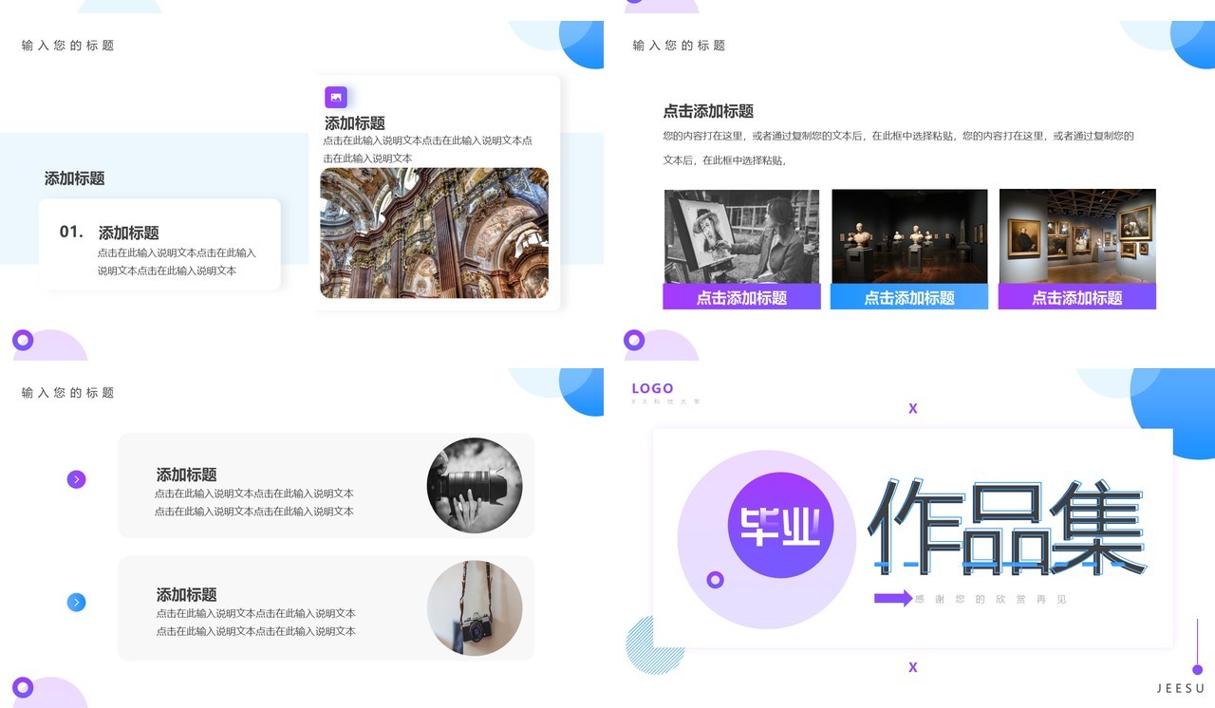Click 添加标题 in the hanging camera card
Screen dimensions: 1215x708
point(187,595)
